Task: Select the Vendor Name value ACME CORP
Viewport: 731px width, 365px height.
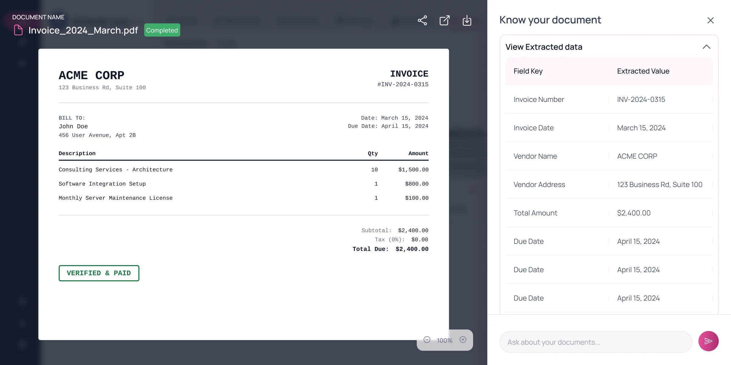Action: [637, 156]
